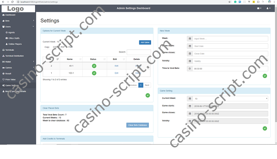Click the Clear Bets Database button
Viewport: 277px width, 159px height.
pos(137,125)
